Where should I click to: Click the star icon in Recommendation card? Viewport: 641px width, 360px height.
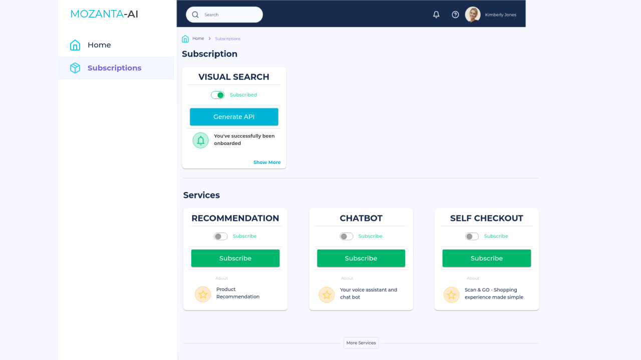[203, 294]
